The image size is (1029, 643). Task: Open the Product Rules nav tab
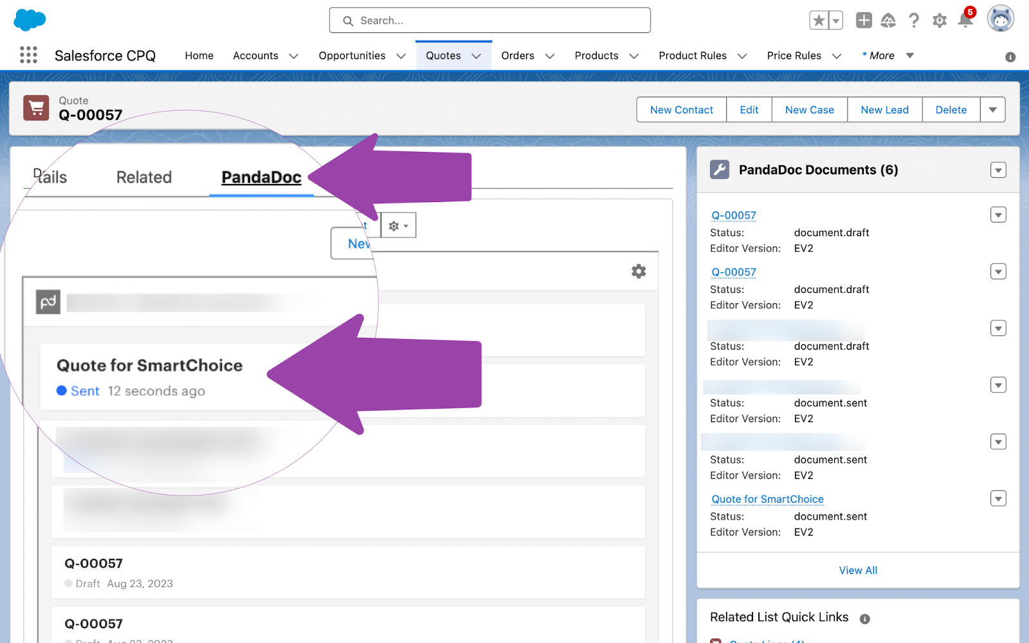(x=693, y=55)
